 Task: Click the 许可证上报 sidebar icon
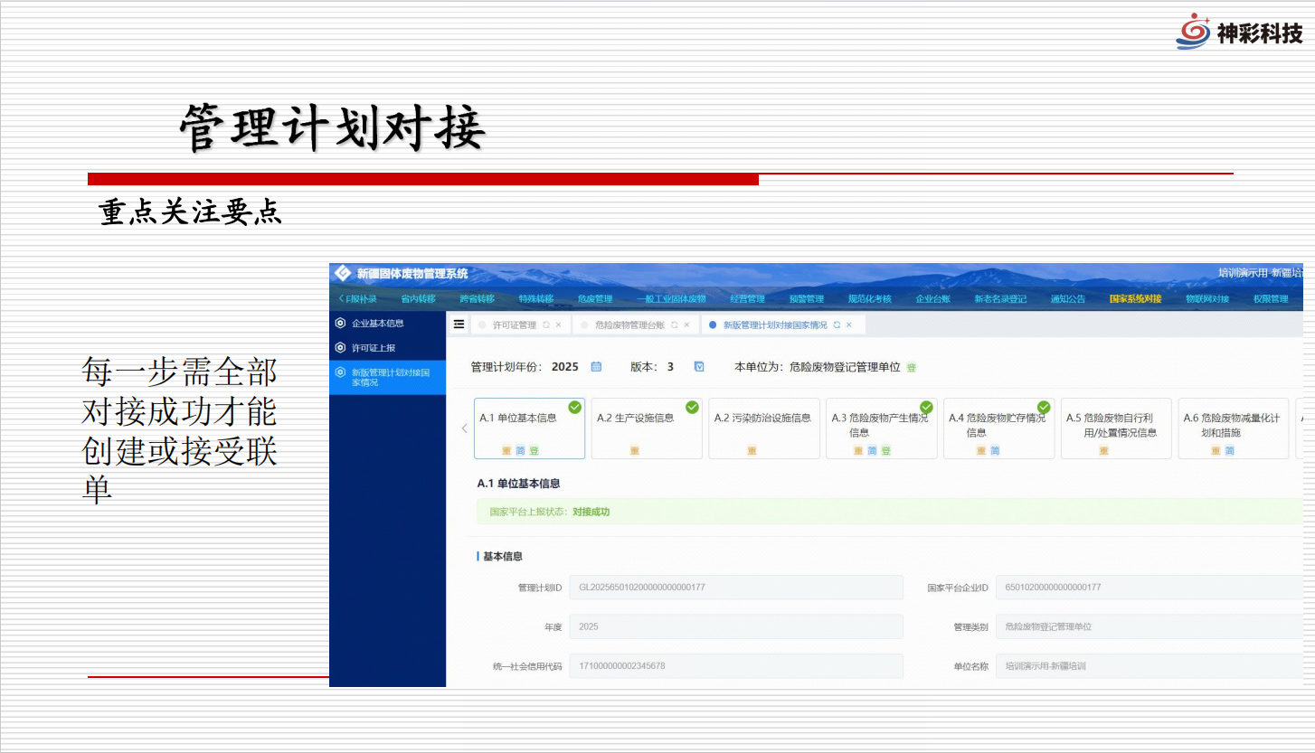click(x=340, y=347)
